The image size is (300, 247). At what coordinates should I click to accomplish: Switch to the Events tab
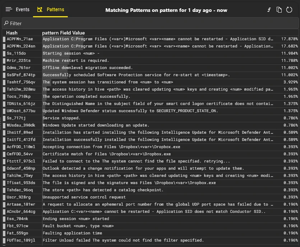point(18,9)
